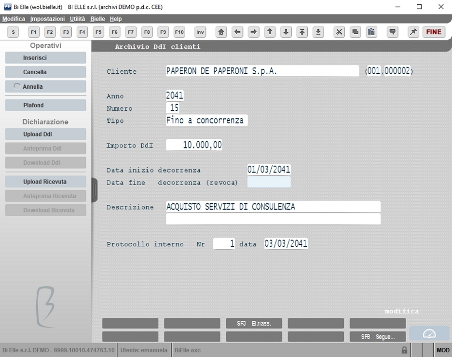452x357 pixels.
Task: Click the jump-to-top arrow icon
Action: [x=302, y=32]
